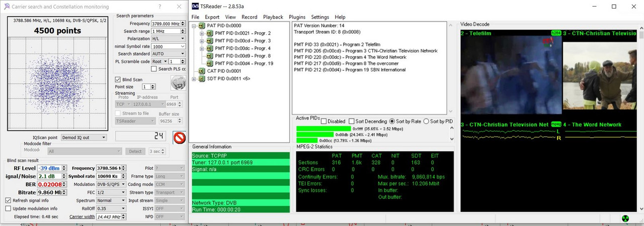
Task: Click the icon beside PMT PID 0x00dc
Action: (209, 48)
